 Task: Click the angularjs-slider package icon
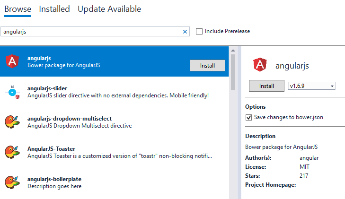[12, 92]
